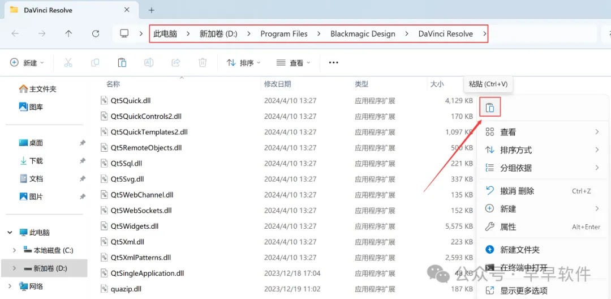Open the 查看 dropdown in the toolbar

pyautogui.click(x=293, y=62)
